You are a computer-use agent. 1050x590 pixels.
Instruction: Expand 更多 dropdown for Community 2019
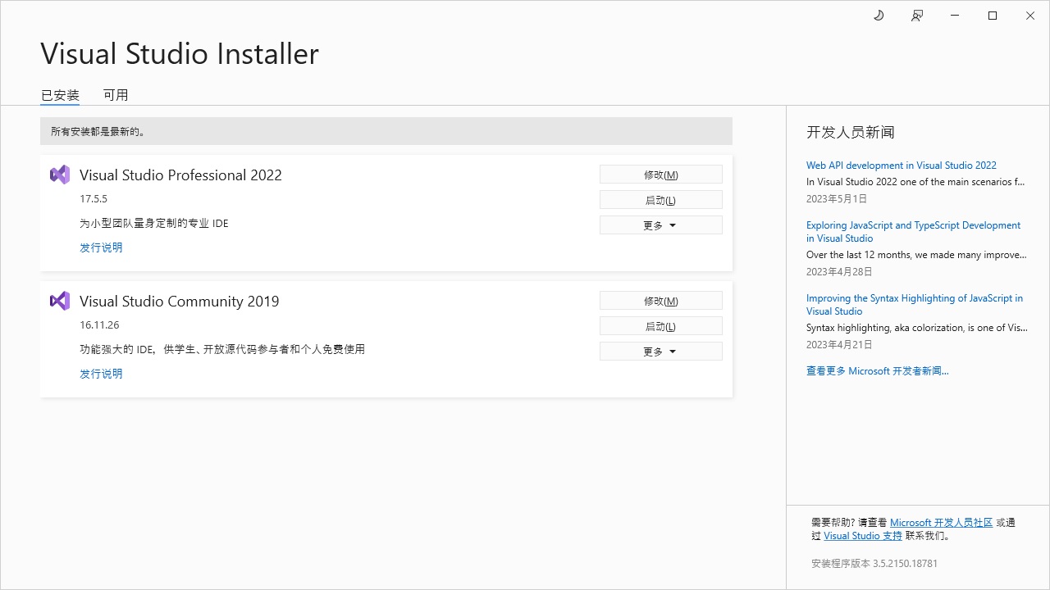coord(660,352)
